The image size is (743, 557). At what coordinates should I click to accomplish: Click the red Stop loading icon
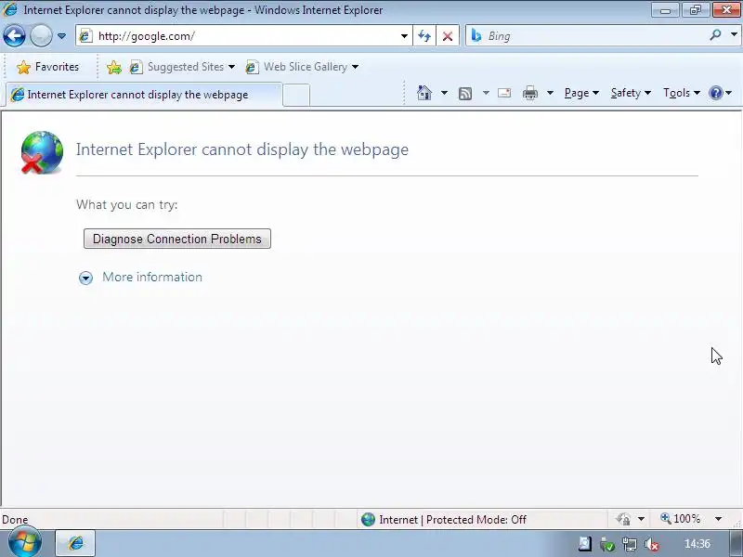click(x=448, y=36)
